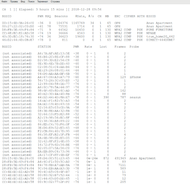190x187 pixels.
Task: Open the Файл menu
Action: (x=4, y=2)
